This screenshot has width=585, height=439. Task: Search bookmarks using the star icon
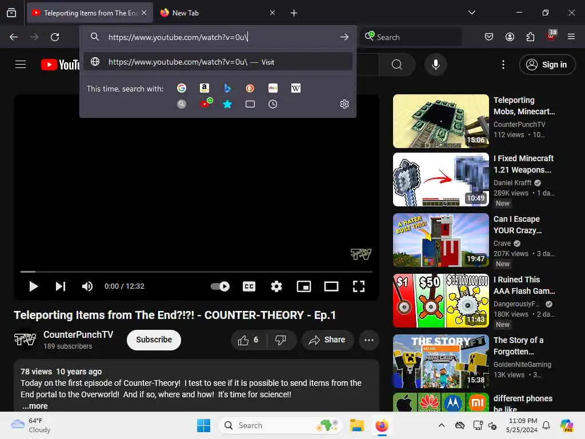(227, 104)
